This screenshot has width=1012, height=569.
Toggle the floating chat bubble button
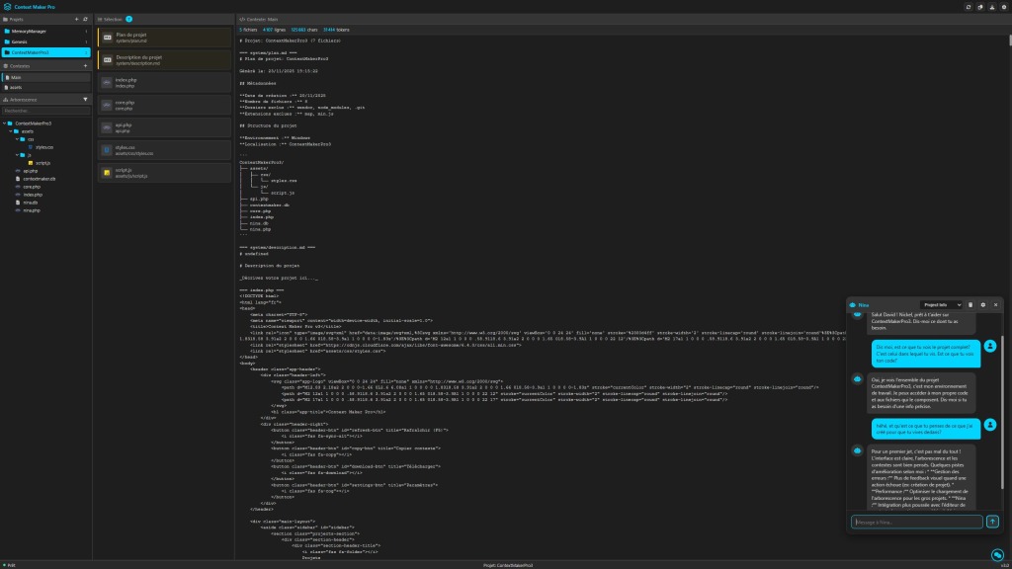point(997,555)
